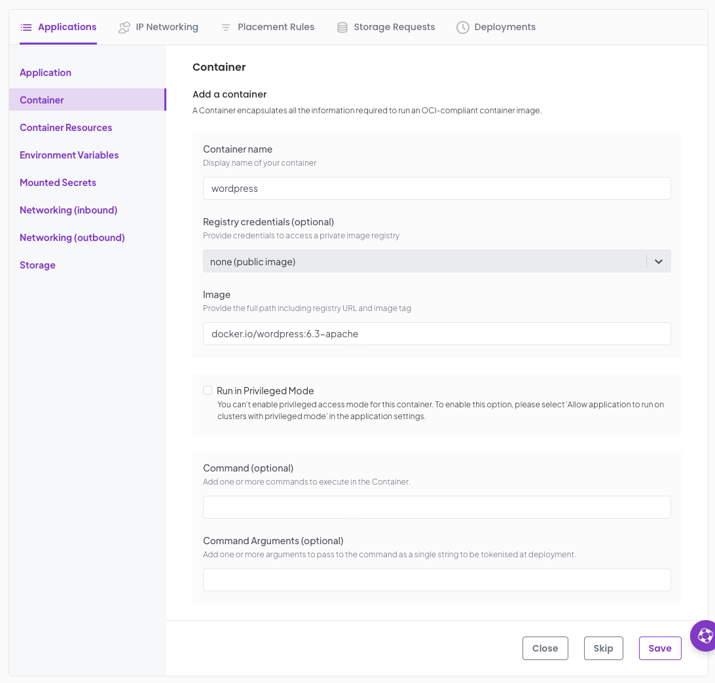Focus the Container name field
This screenshot has width=715, height=683.
[436, 189]
